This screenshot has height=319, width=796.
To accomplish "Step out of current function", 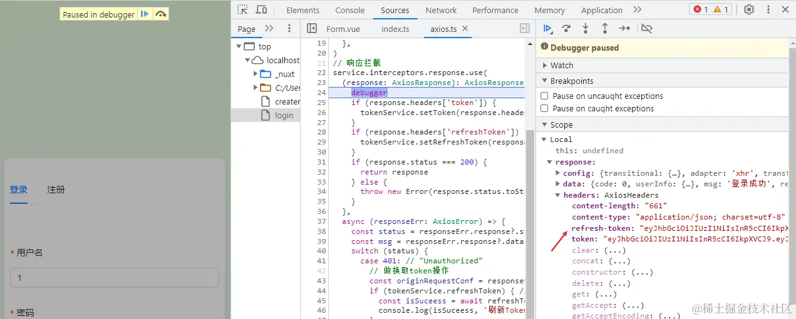I will point(605,28).
